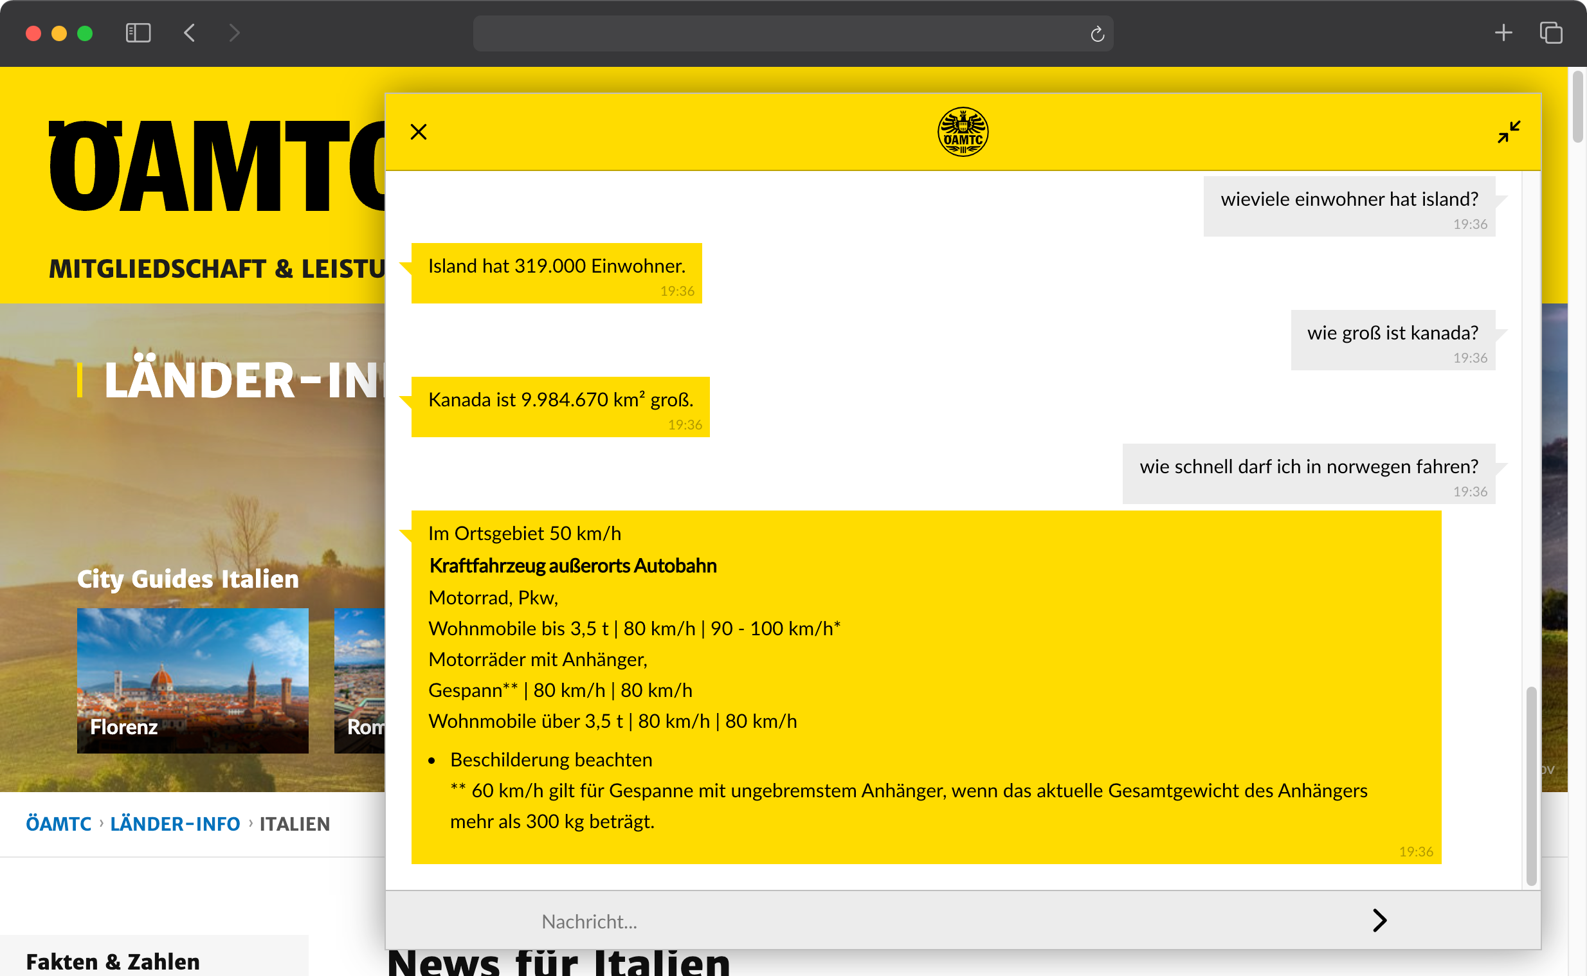Image resolution: width=1587 pixels, height=976 pixels.
Task: Click the chat conversation scrollbar
Action: click(x=1531, y=786)
